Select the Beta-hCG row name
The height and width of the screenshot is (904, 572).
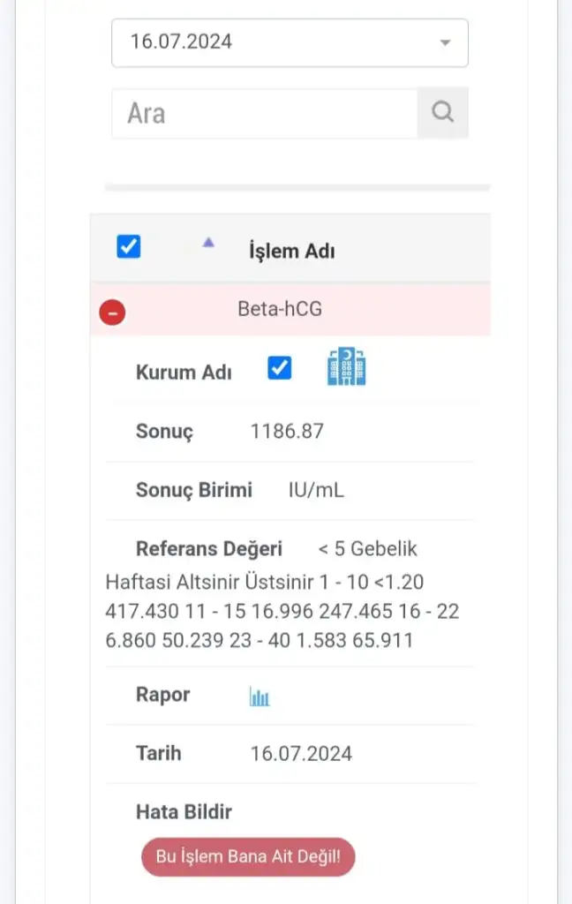(x=280, y=309)
